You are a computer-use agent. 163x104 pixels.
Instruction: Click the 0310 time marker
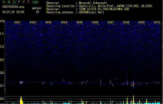pos(157,22)
